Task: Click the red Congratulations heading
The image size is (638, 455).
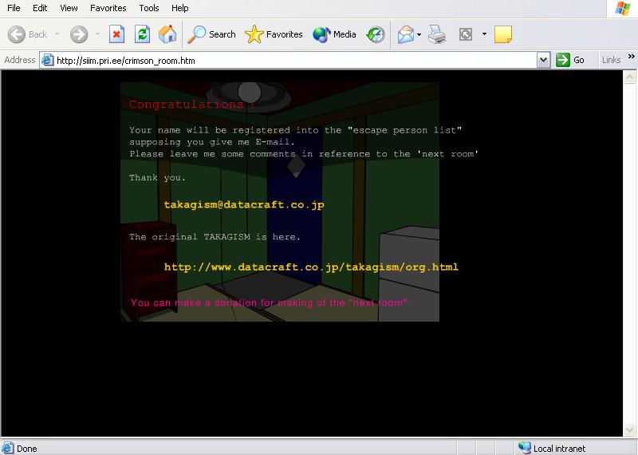Action: [192, 105]
